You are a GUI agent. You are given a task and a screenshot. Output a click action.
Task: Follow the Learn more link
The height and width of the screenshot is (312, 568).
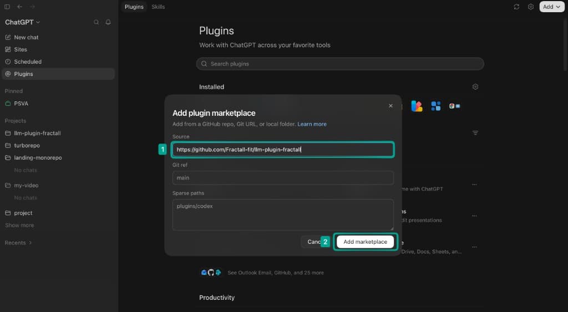click(312, 124)
